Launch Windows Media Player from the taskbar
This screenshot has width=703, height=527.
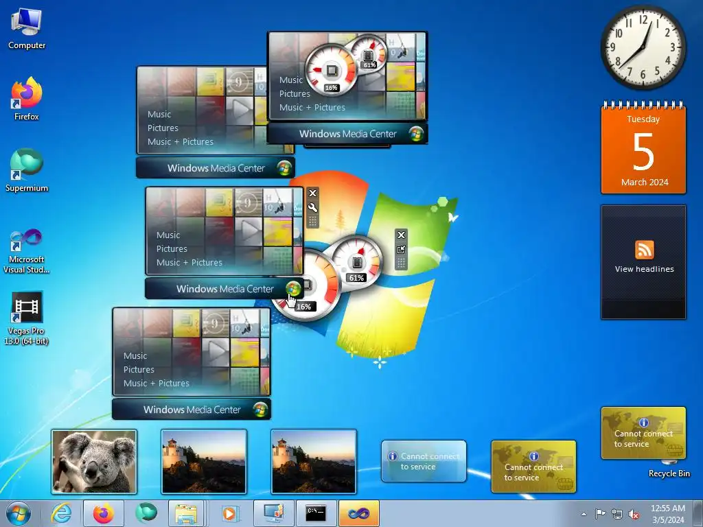click(229, 513)
